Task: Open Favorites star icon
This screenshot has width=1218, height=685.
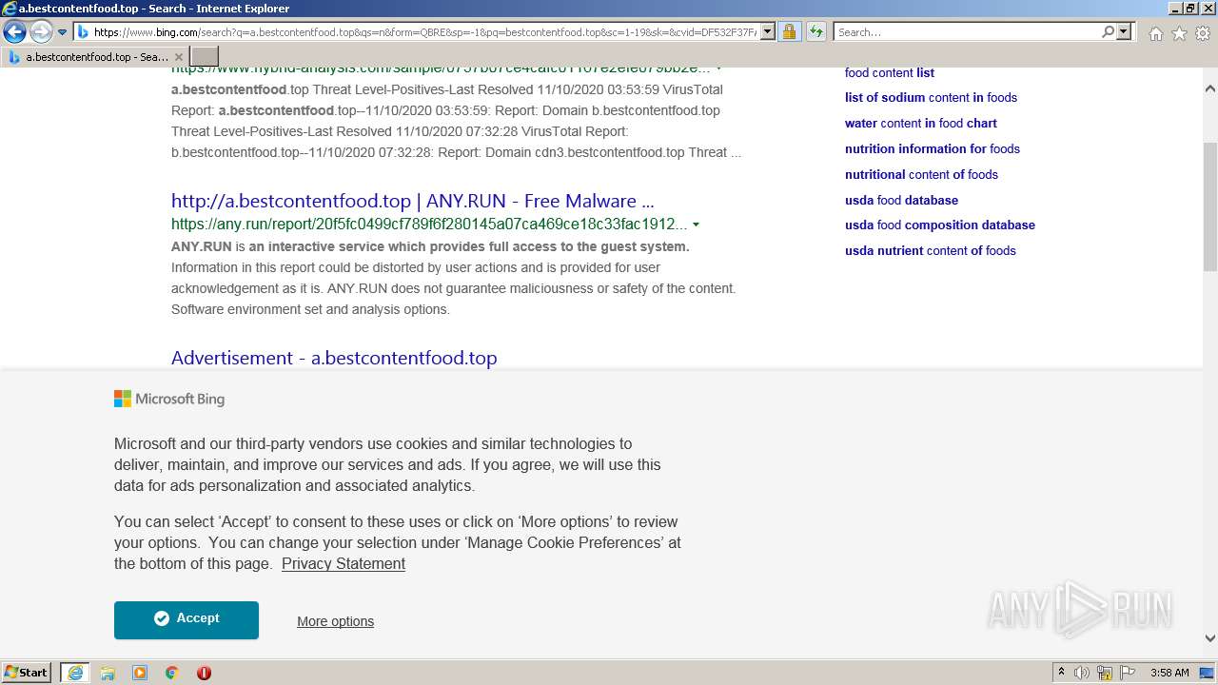Action: click(1179, 33)
